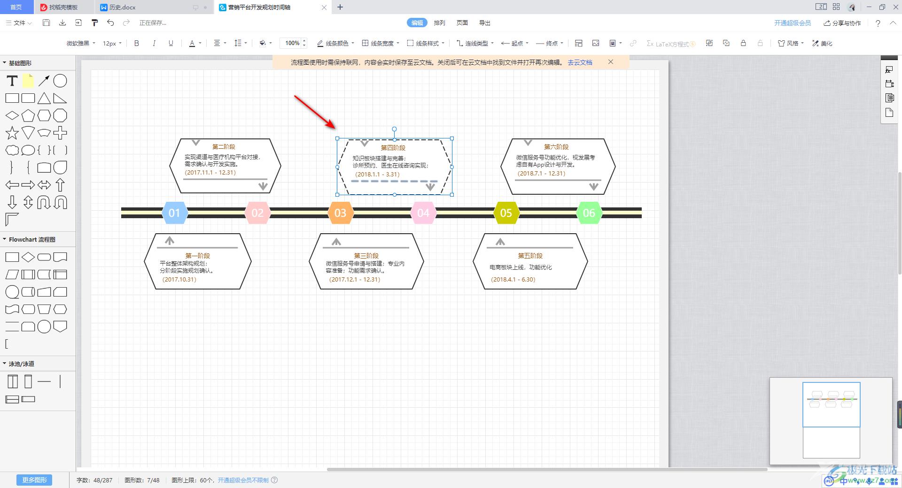Open text alignment dropdown
Screen dimensions: 902x488
point(220,43)
